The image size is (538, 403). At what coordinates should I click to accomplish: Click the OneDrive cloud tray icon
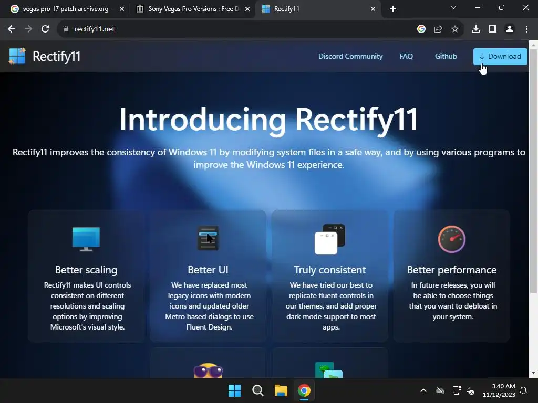(440, 390)
